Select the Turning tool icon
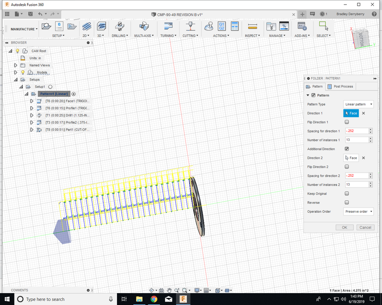This screenshot has height=305, width=382. pyautogui.click(x=168, y=26)
